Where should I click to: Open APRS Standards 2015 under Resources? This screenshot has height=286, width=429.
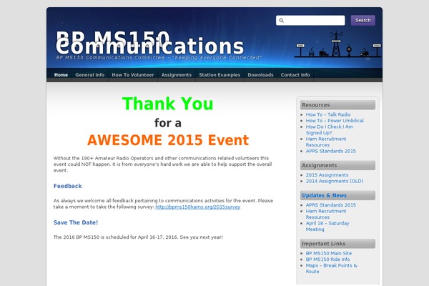[331, 151]
